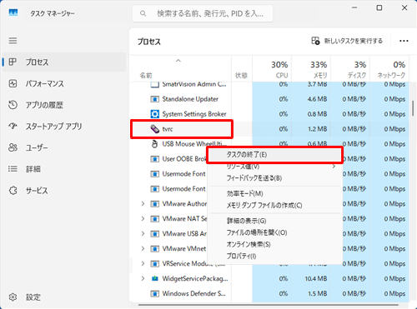Select the System Settings Broker row

(270, 114)
